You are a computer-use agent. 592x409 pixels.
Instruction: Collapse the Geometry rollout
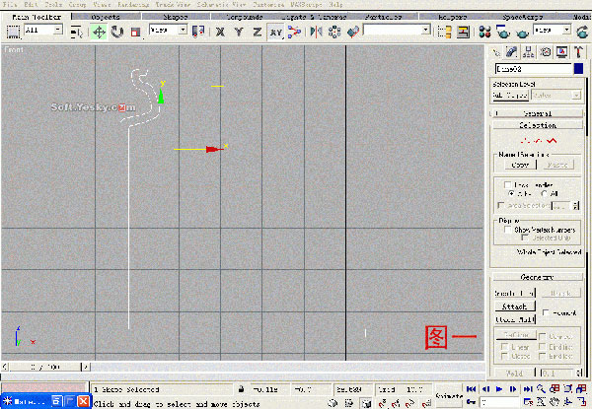(537, 277)
